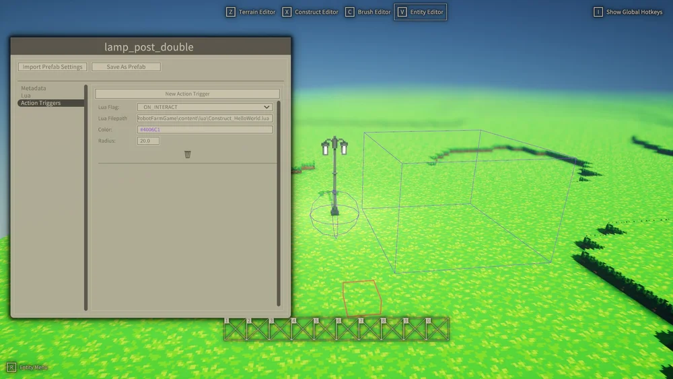The height and width of the screenshot is (379, 673).
Task: Show Global Hotkeys label
Action: (x=634, y=12)
